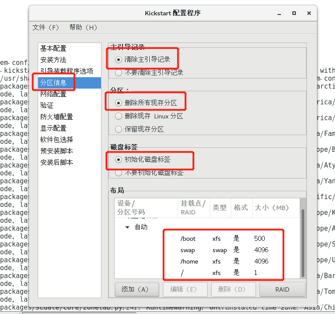Sort by 大小 (MB) column header
The height and width of the screenshot is (314, 335).
point(276,208)
